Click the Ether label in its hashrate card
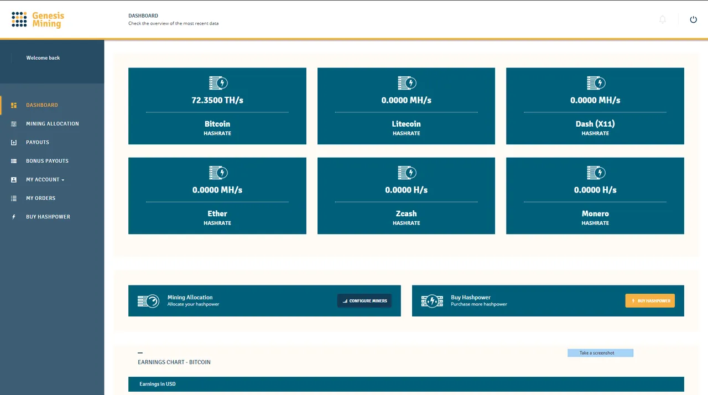 pyautogui.click(x=217, y=214)
